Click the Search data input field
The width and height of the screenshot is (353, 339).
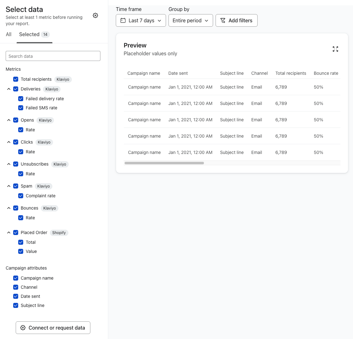coord(53,56)
